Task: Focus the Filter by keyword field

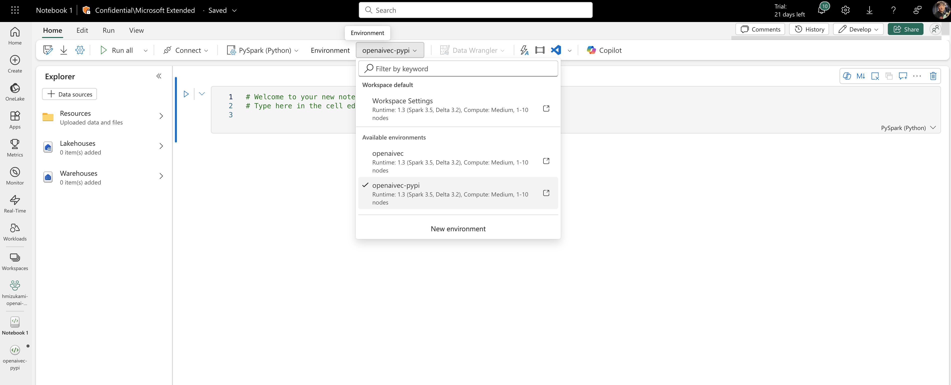Action: (463, 69)
